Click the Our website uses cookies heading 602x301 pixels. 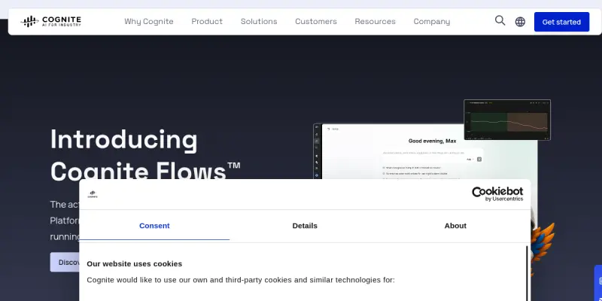coord(135,264)
